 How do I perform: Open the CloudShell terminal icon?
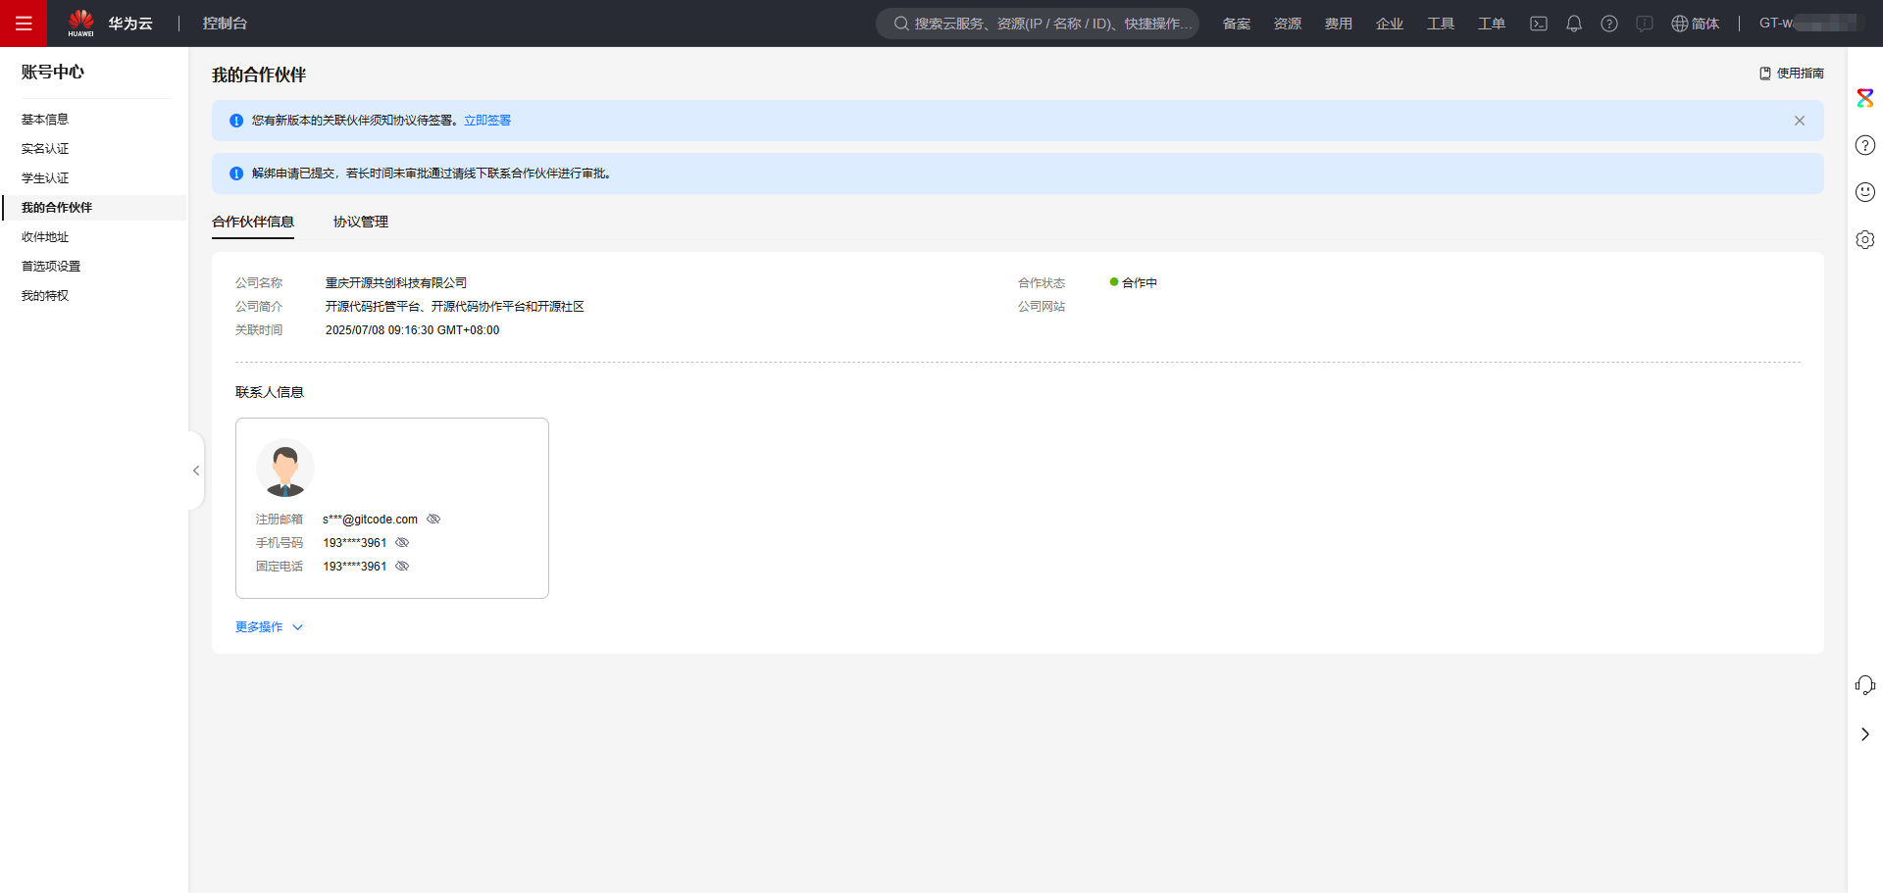(x=1538, y=23)
